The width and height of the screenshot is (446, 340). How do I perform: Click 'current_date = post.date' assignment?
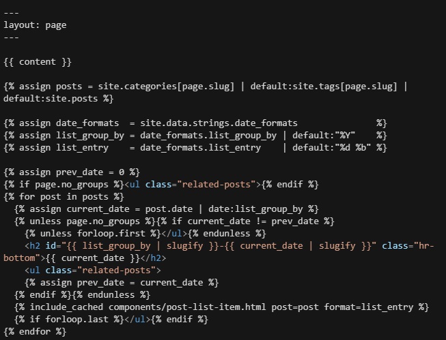pyautogui.click(x=137, y=209)
